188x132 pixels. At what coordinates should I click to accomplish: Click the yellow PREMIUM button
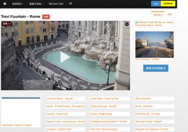[168, 4]
